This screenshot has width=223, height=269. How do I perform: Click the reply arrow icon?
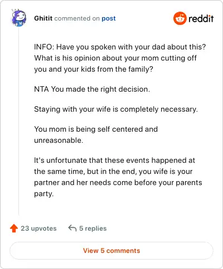click(72, 228)
